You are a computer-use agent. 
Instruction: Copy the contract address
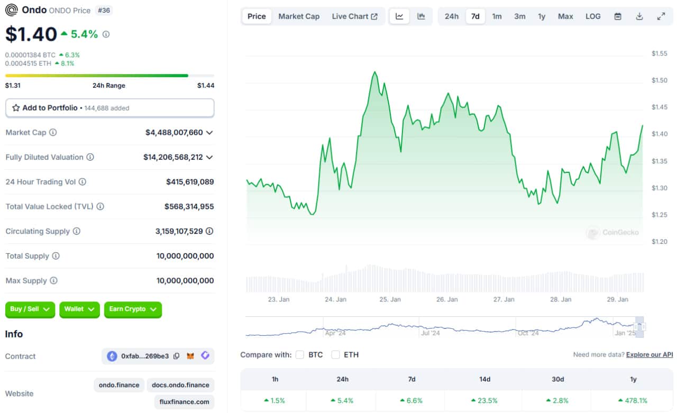[176, 356]
